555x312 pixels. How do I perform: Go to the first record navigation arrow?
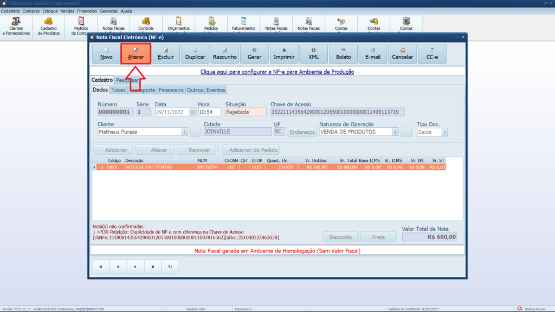coord(101,266)
